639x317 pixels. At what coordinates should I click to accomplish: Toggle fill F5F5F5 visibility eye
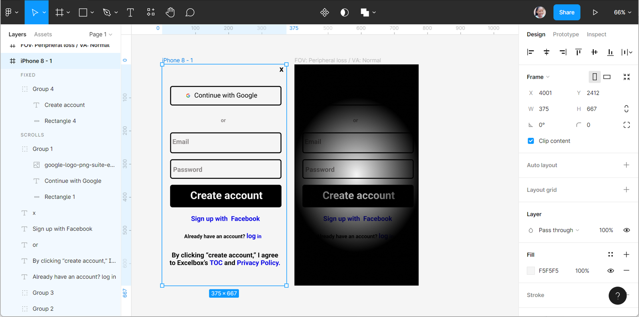[610, 271]
